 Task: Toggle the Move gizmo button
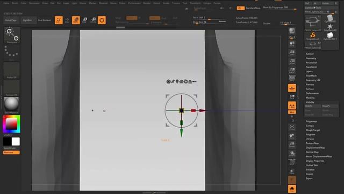pos(76,20)
